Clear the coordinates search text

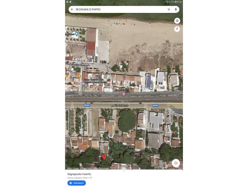(x=169, y=10)
